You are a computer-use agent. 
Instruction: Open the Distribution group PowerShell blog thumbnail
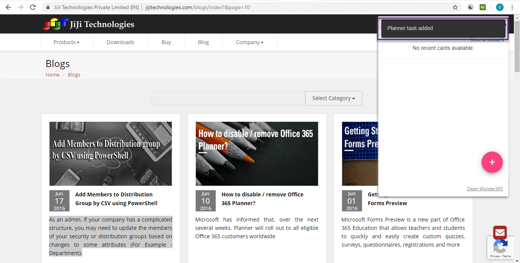110,153
